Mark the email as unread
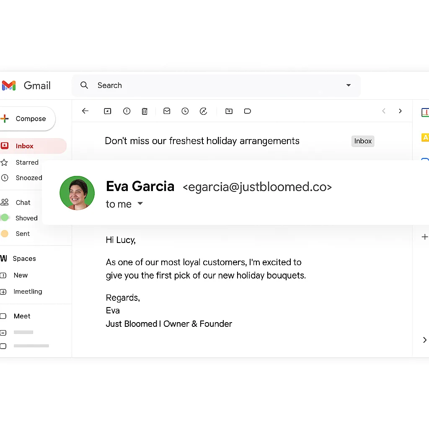Image resolution: width=429 pixels, height=429 pixels. (167, 111)
